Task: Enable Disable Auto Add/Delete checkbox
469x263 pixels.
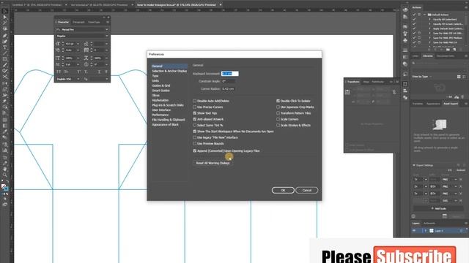Action: (x=195, y=101)
